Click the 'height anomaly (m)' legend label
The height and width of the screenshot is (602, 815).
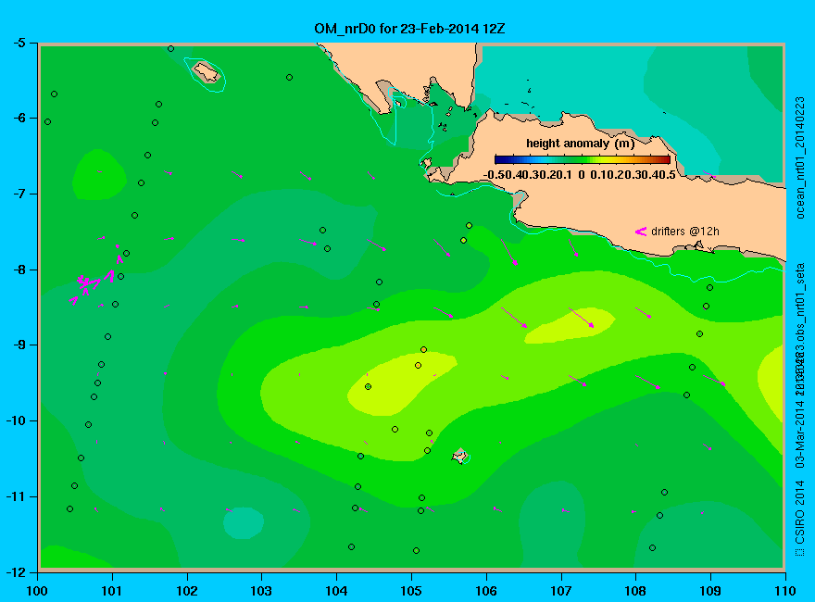(x=580, y=144)
